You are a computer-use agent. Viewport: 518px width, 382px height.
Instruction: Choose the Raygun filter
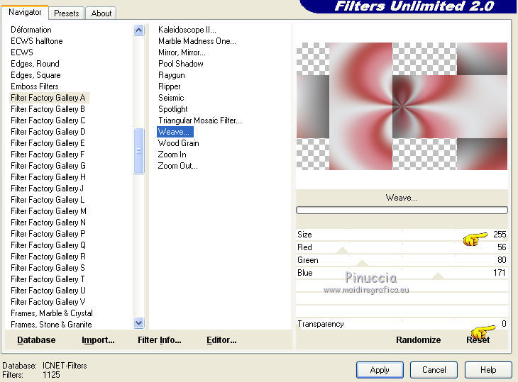pyautogui.click(x=172, y=75)
